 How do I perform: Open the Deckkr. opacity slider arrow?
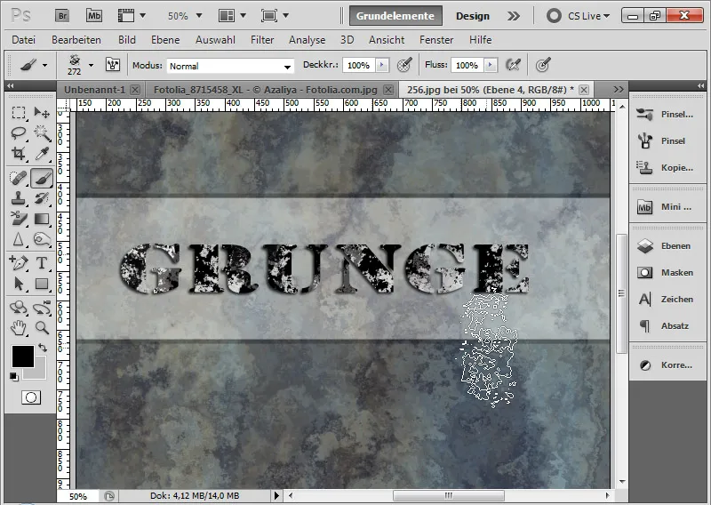pos(382,65)
